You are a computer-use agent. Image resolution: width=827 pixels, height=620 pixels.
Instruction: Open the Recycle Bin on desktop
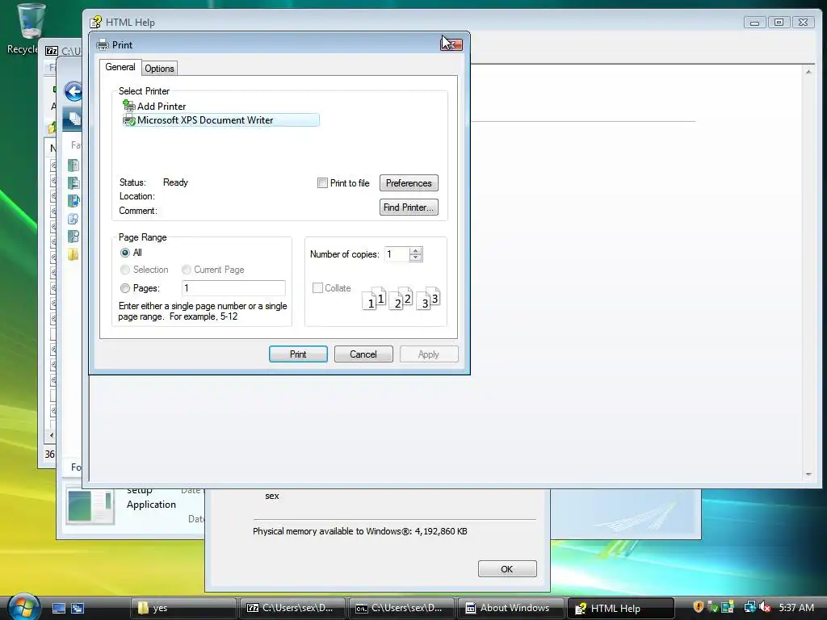tap(31, 28)
